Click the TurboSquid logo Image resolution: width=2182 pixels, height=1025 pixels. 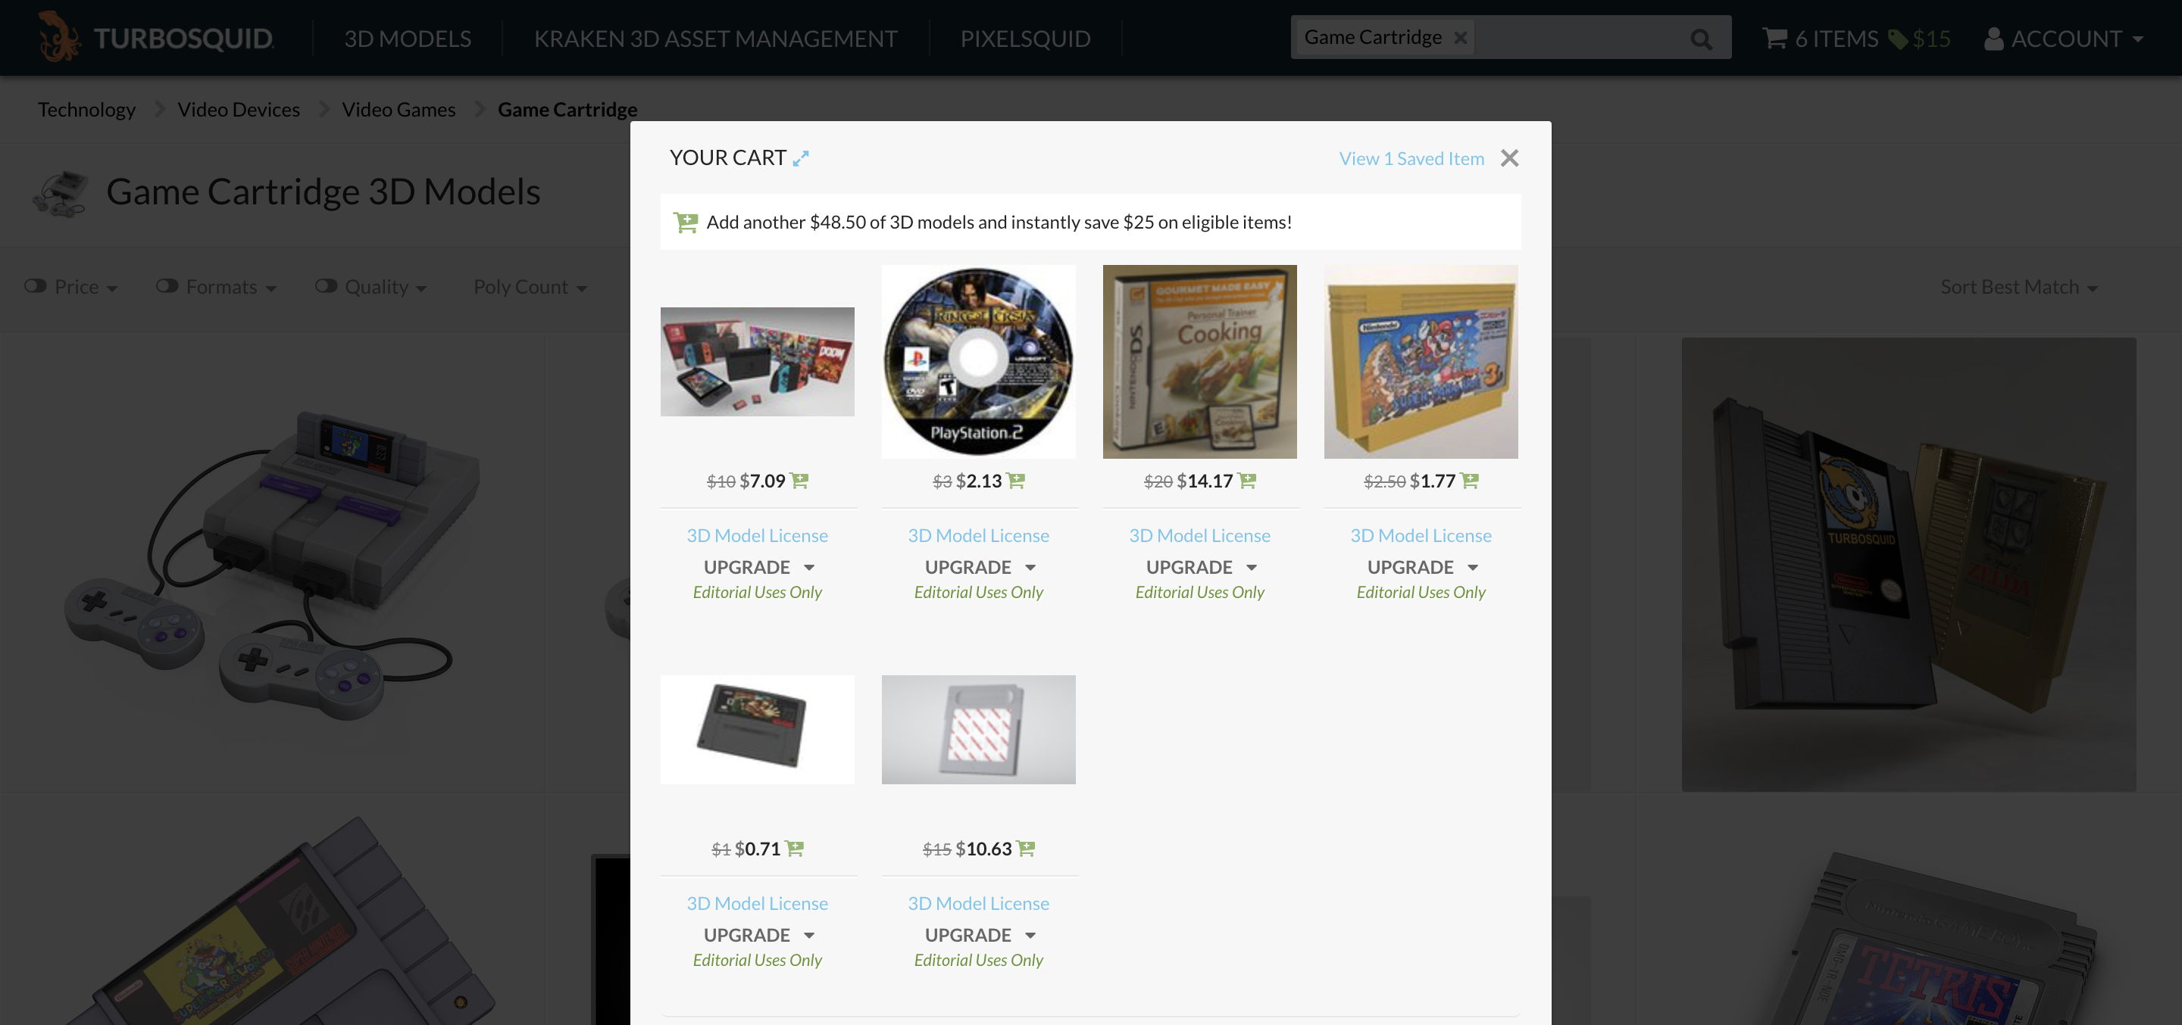(156, 38)
